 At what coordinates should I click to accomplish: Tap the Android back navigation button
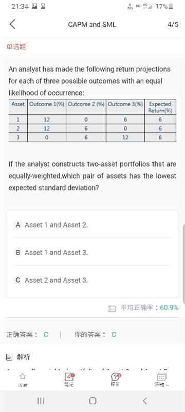point(144,401)
